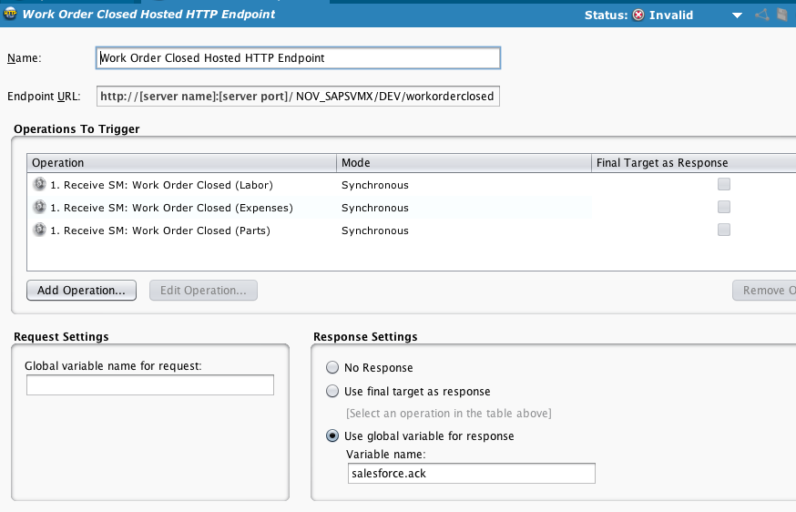Click the salesforce.ack variable name field

(x=471, y=474)
